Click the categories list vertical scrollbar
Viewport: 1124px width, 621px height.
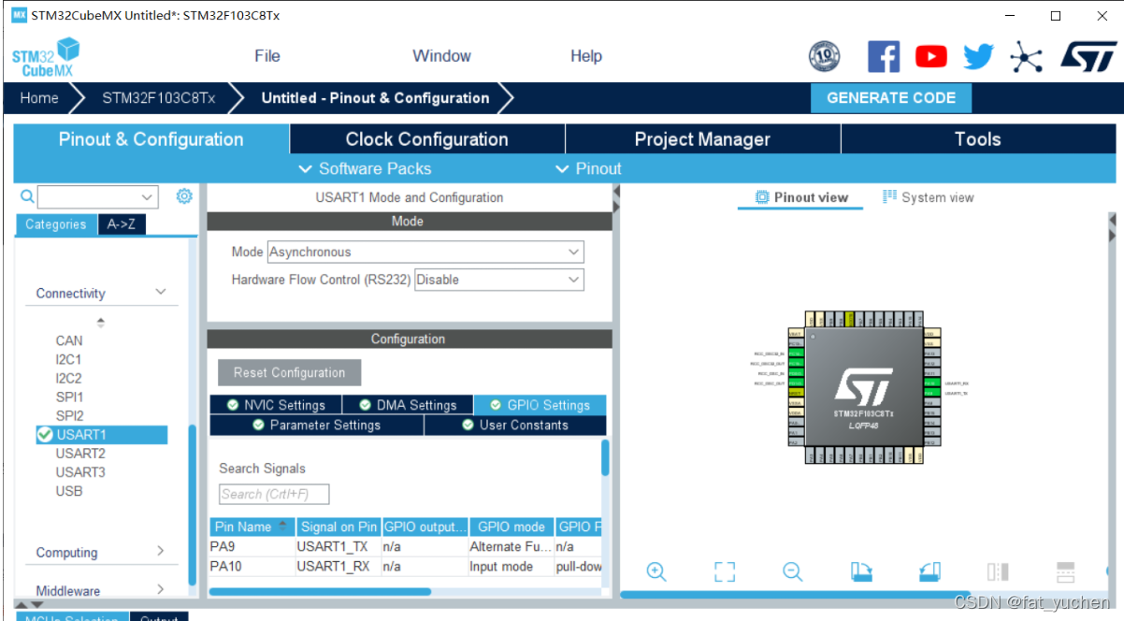click(x=193, y=505)
